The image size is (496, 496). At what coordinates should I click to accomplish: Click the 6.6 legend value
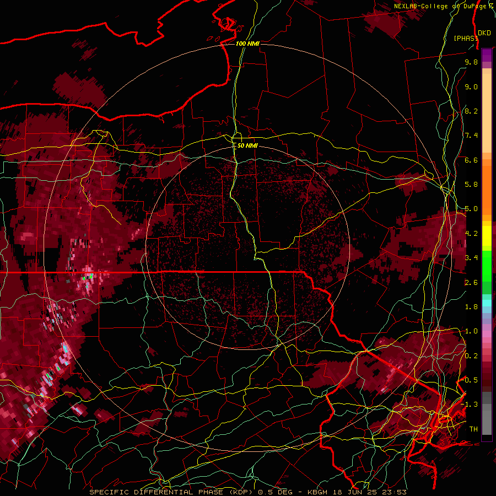[x=471, y=160]
